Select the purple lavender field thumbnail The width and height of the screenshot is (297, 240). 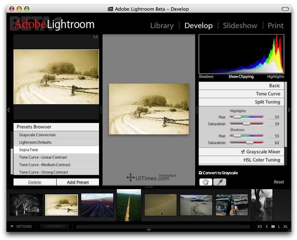[97, 205]
